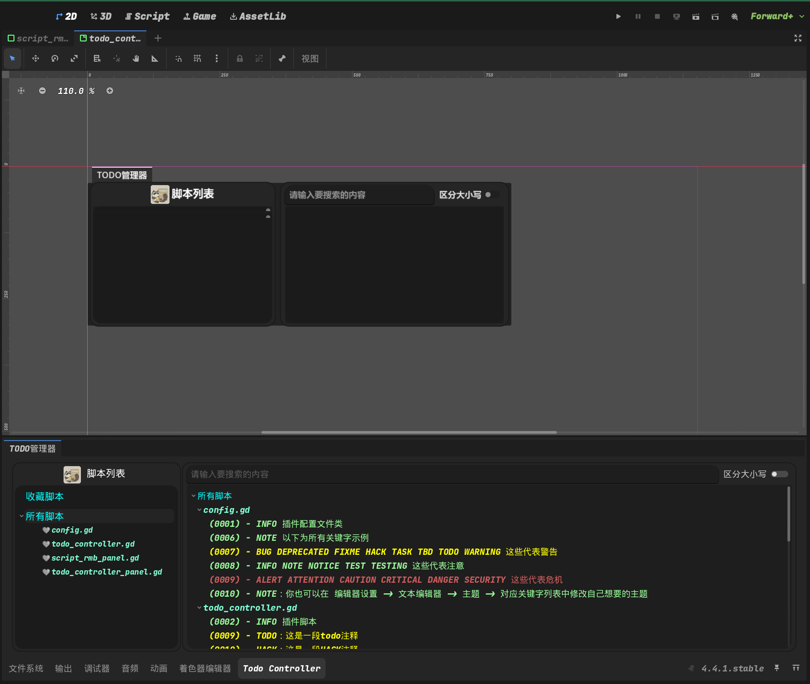The width and height of the screenshot is (810, 684).
Task: Group the selected node's children
Action: (x=259, y=58)
